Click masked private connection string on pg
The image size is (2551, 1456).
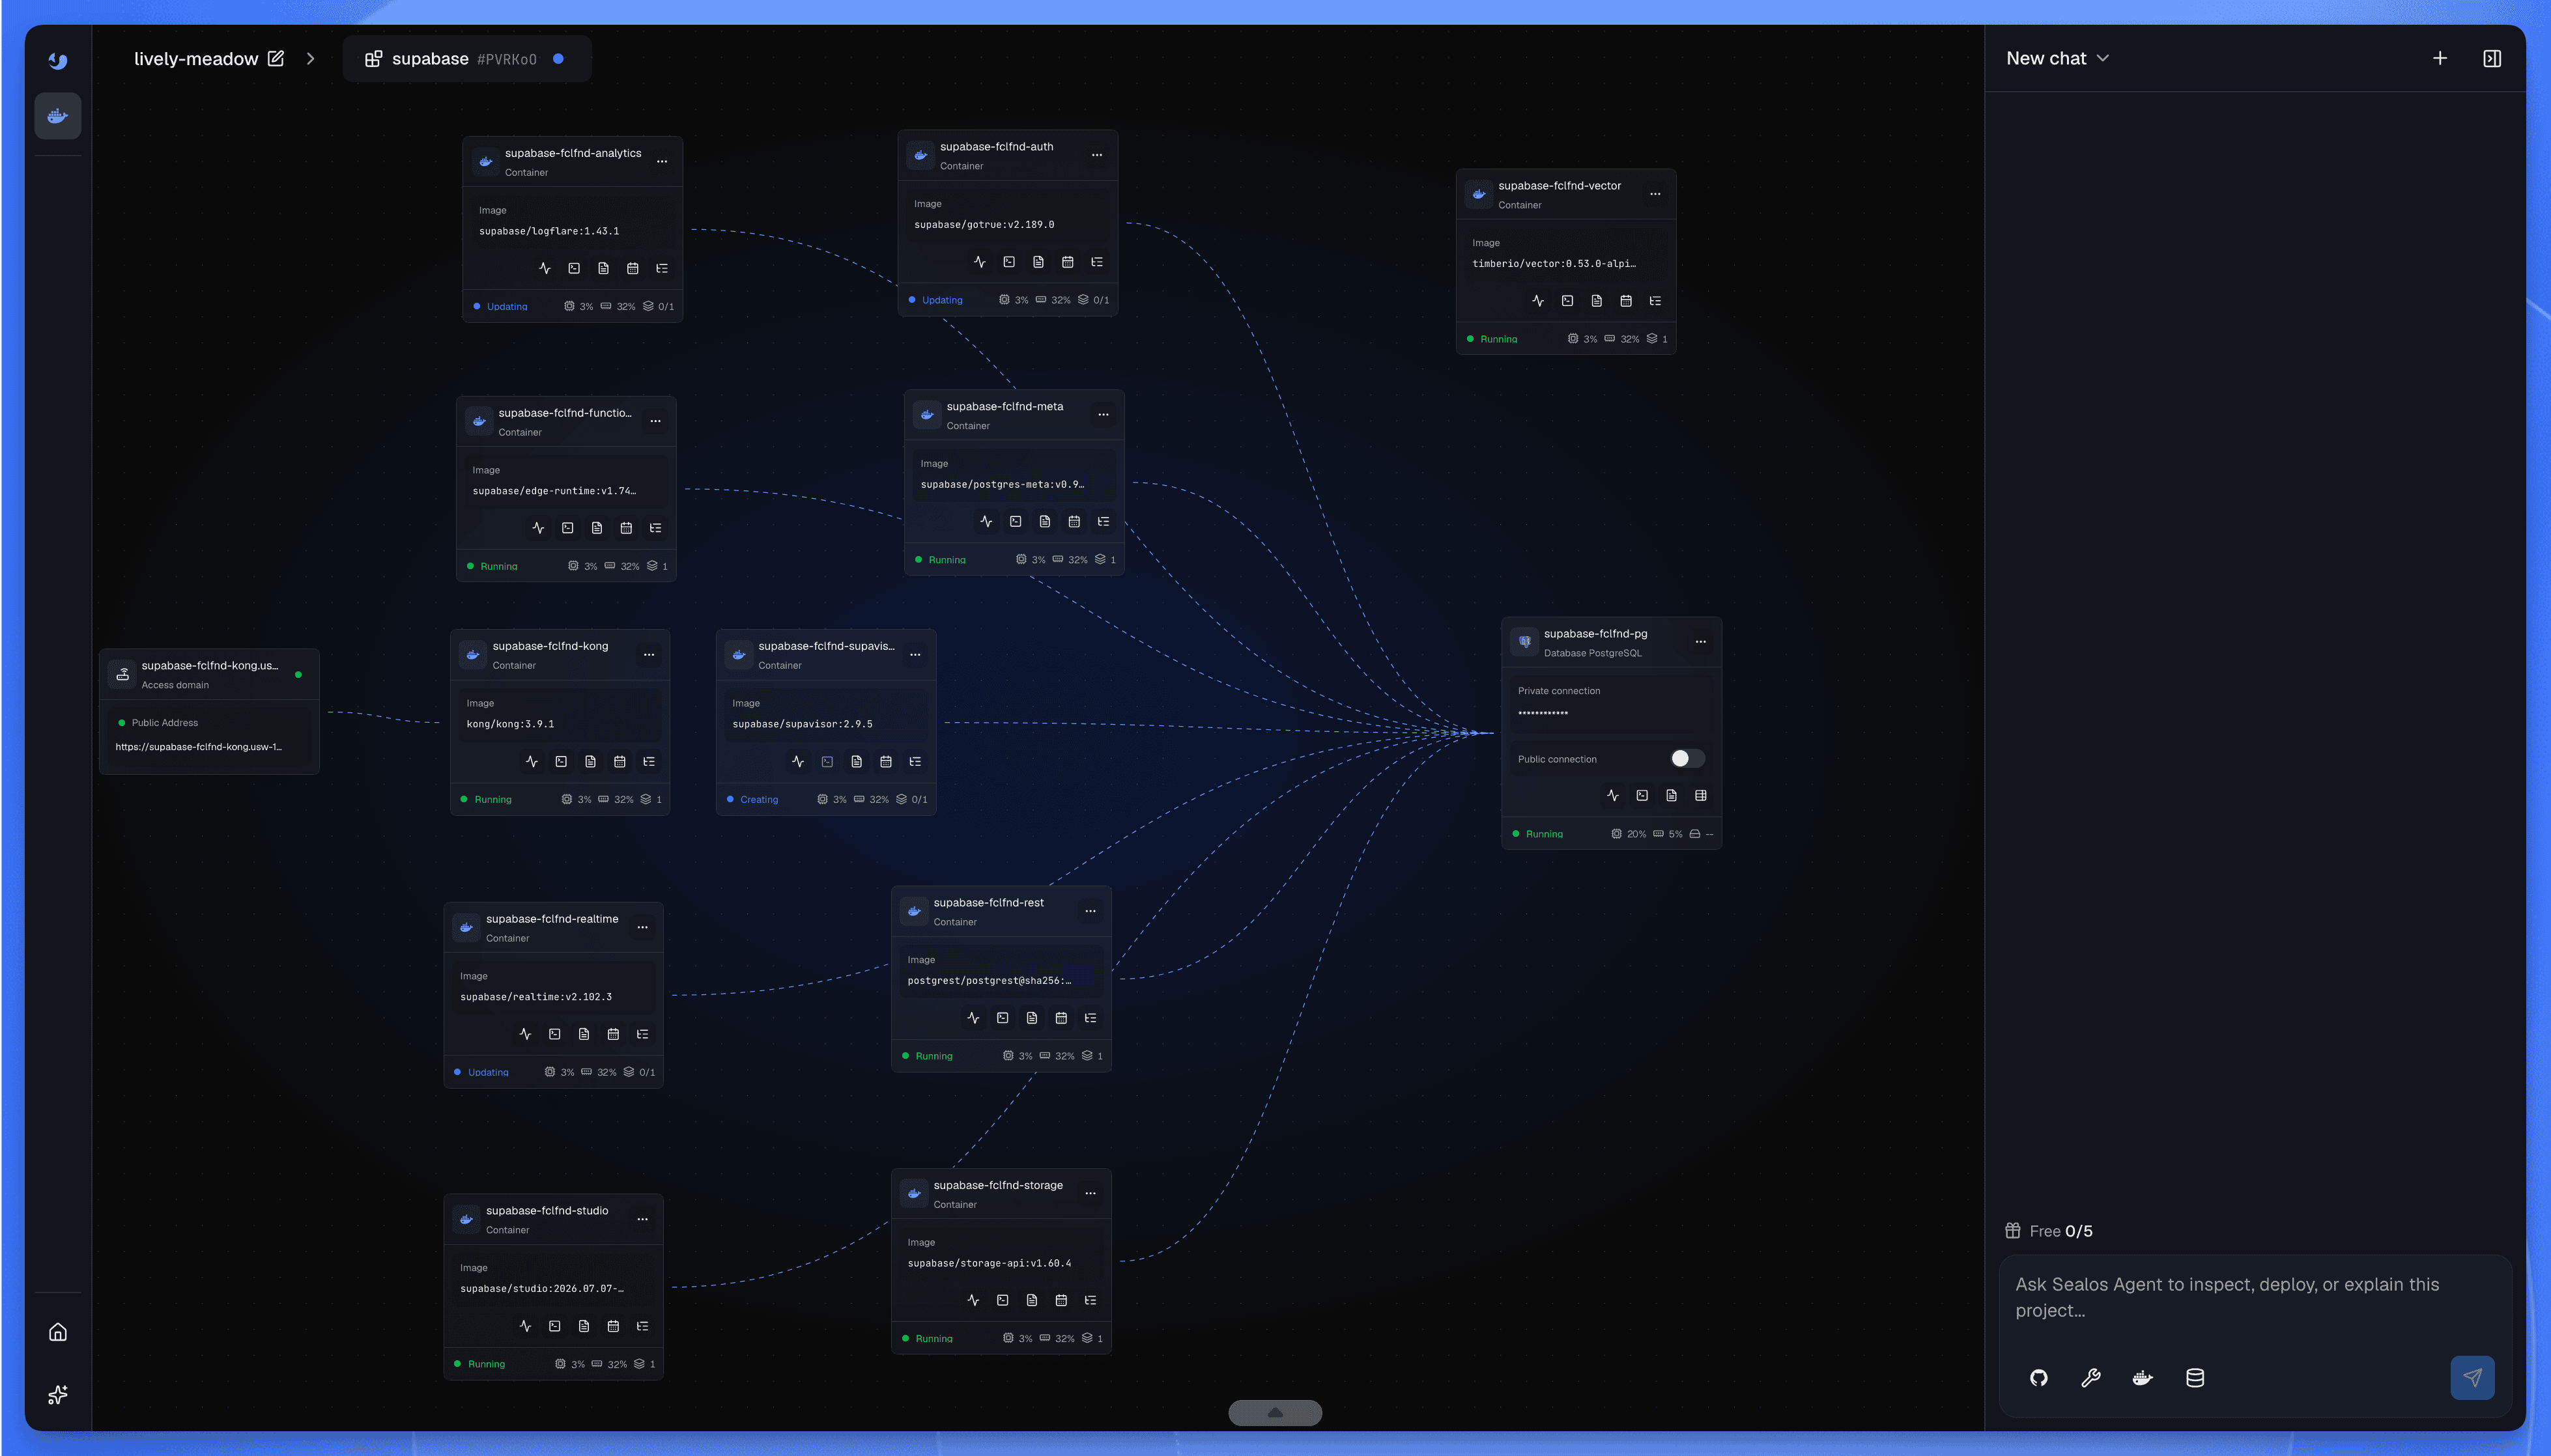[1543, 713]
